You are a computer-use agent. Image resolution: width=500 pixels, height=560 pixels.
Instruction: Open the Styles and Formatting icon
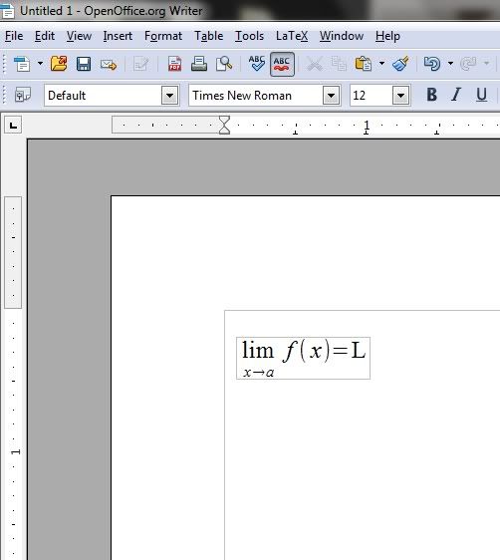(x=23, y=96)
